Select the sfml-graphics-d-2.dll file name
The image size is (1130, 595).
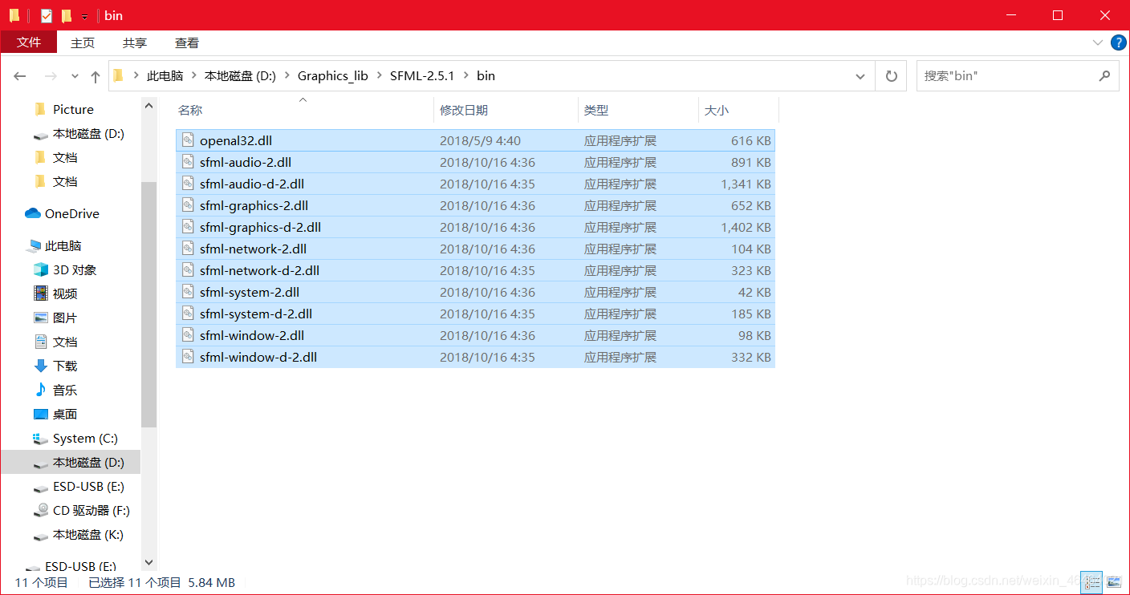pos(260,227)
